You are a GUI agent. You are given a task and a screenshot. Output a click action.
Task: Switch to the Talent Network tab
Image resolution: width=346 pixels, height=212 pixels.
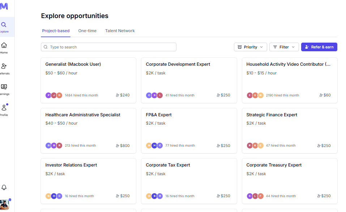(x=120, y=31)
